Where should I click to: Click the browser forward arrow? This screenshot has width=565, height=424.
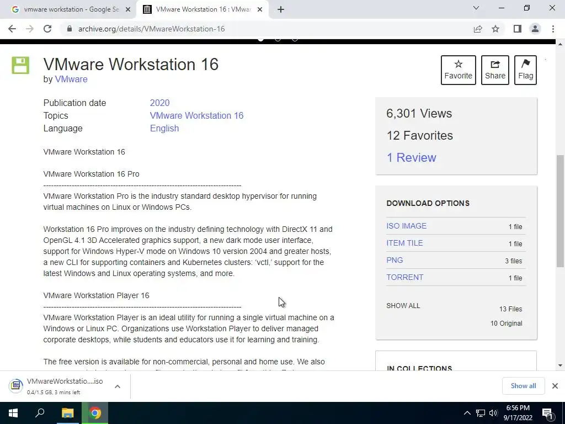[30, 29]
